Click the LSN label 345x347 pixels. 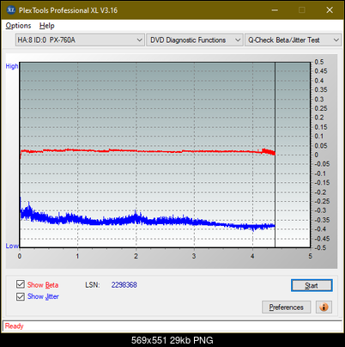pos(93,285)
